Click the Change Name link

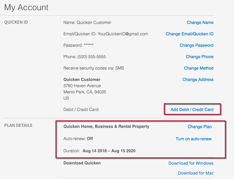click(200, 22)
